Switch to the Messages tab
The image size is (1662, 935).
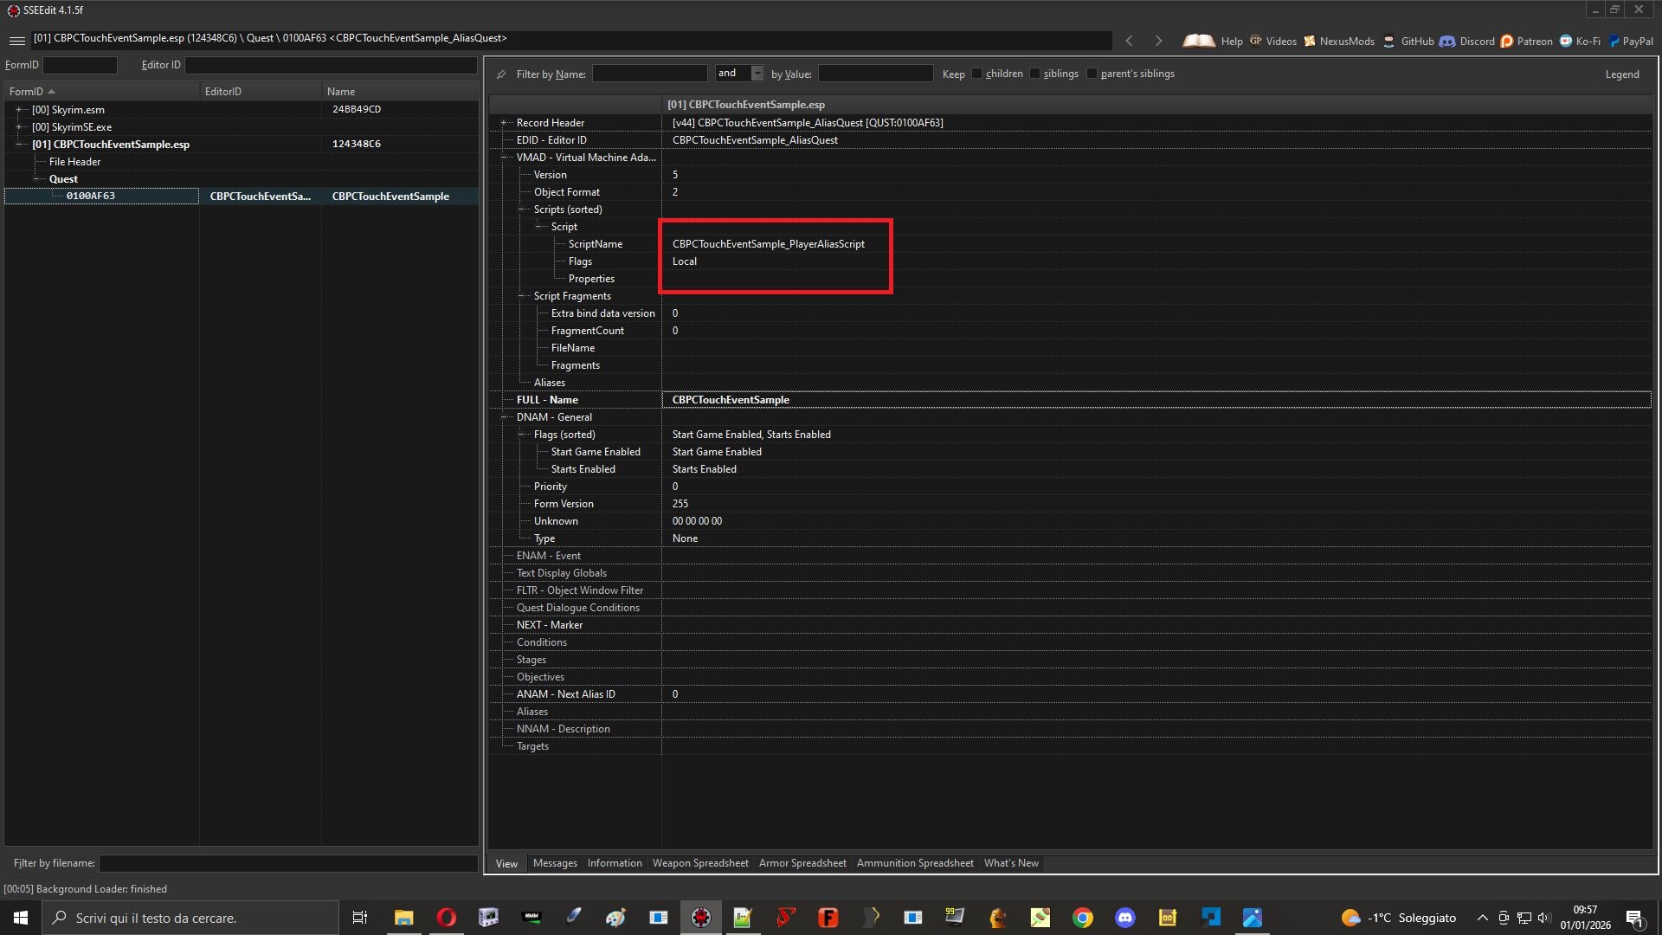pos(555,863)
